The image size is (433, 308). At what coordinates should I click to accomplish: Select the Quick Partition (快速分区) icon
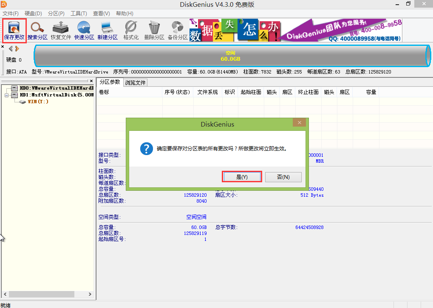(84, 30)
